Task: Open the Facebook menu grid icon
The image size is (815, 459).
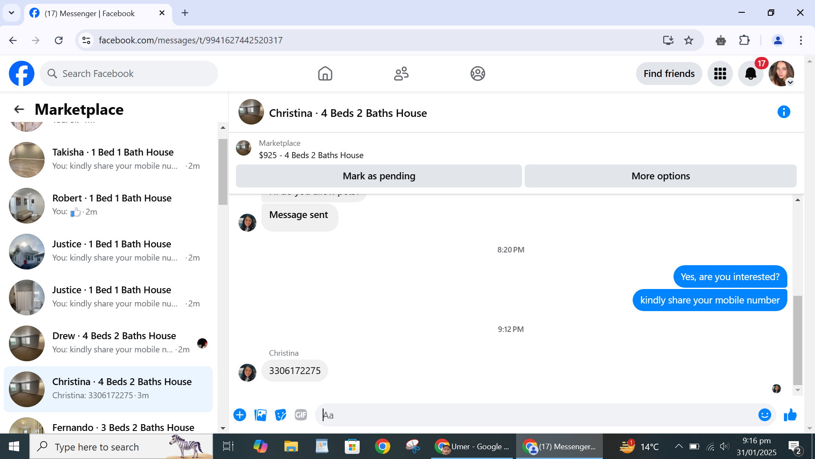Action: pos(720,74)
